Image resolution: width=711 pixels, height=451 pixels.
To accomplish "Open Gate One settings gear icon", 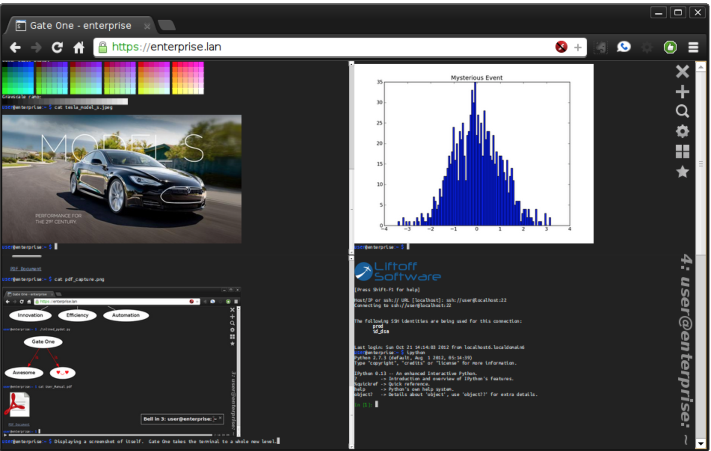I will (x=682, y=131).
